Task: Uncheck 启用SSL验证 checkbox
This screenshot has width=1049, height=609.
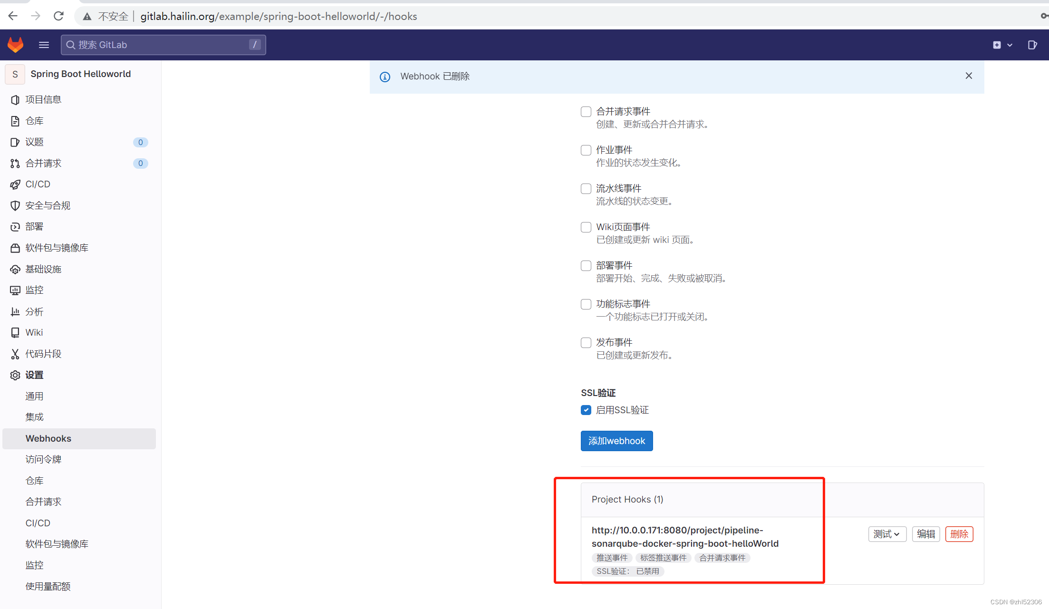Action: (x=586, y=410)
